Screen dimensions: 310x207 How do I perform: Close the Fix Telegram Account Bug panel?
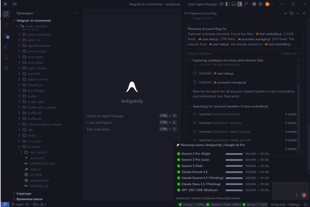(x=304, y=13)
